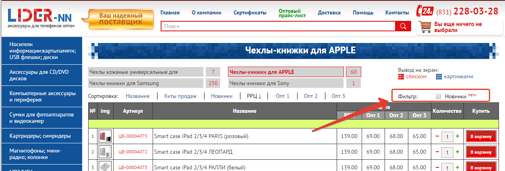This screenshot has width=505, height=171.
Task: Sort by Новинки link
Action: coord(221,96)
